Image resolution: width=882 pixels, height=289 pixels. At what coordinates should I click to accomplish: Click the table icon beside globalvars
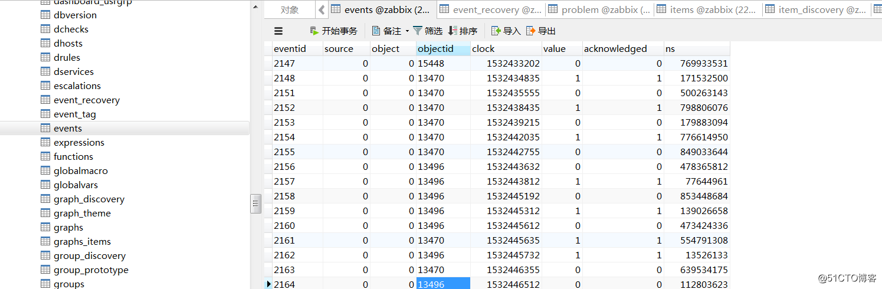pos(45,185)
